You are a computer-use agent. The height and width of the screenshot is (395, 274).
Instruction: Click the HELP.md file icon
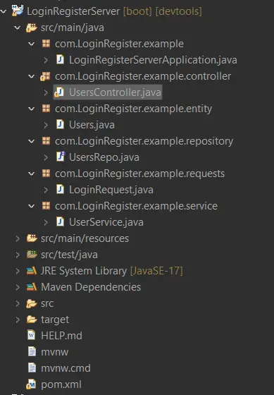pyautogui.click(x=32, y=335)
